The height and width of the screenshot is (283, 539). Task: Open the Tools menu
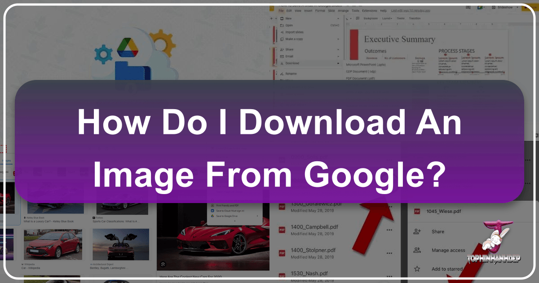(356, 11)
